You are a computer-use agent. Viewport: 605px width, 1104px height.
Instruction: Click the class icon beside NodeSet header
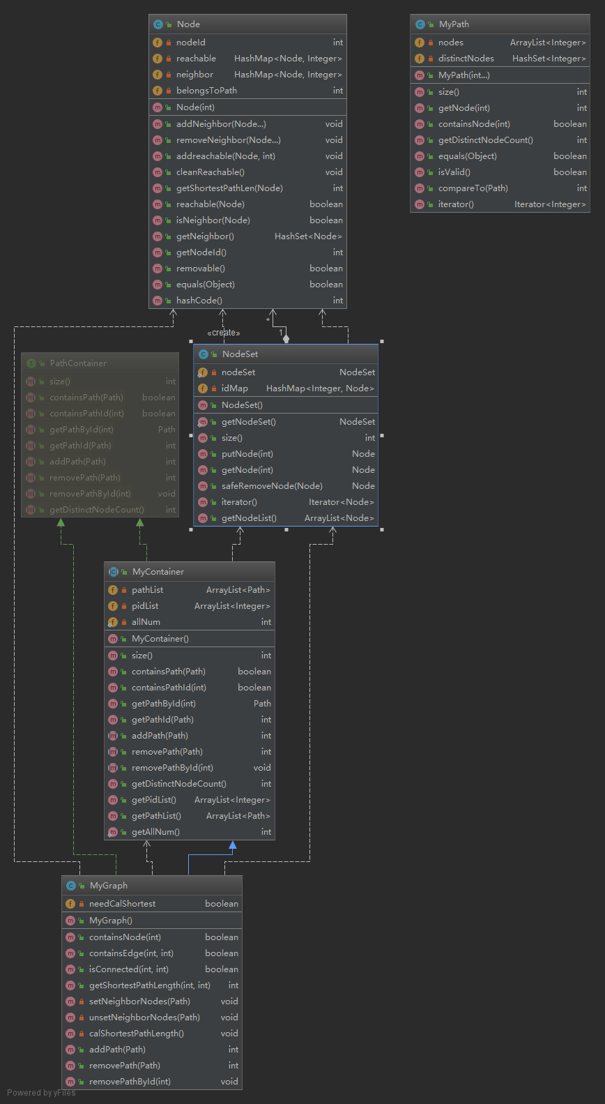coord(203,354)
